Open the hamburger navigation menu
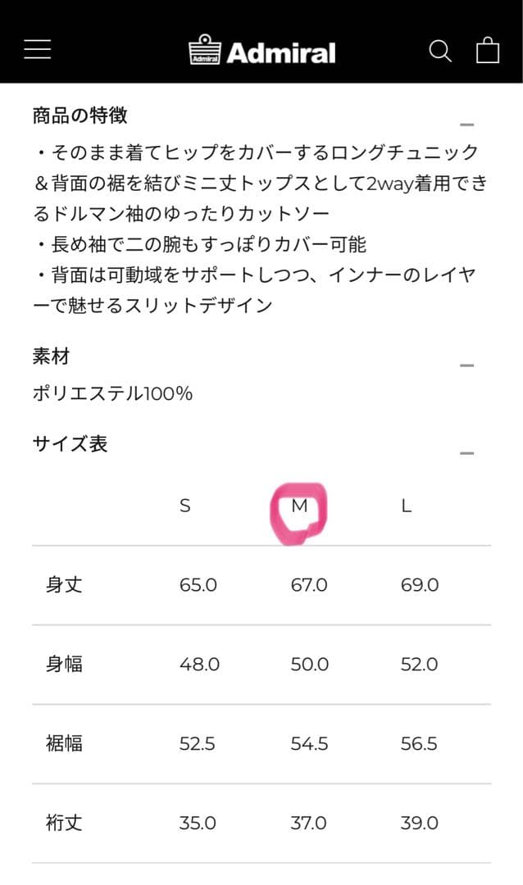 tap(36, 50)
